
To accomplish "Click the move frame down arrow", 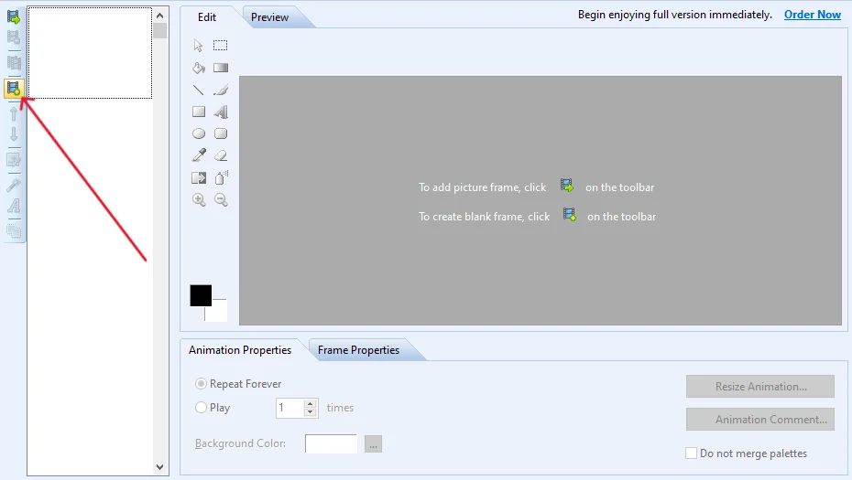I will tap(14, 134).
